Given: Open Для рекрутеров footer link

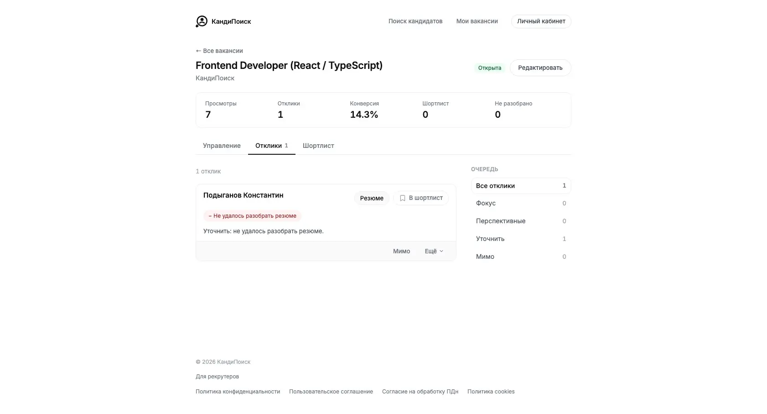Looking at the screenshot, I should (x=217, y=377).
